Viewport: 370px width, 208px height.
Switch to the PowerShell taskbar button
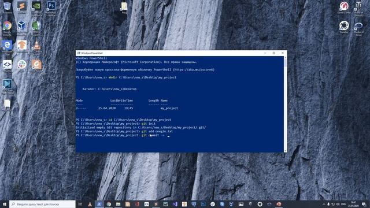coord(99,204)
